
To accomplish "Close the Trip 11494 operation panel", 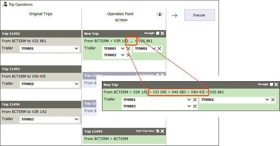I will click(x=162, y=131).
